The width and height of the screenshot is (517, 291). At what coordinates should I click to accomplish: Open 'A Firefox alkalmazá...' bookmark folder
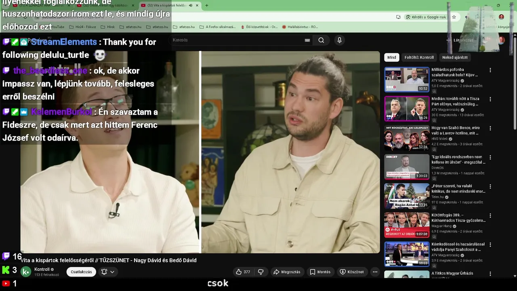point(218,27)
